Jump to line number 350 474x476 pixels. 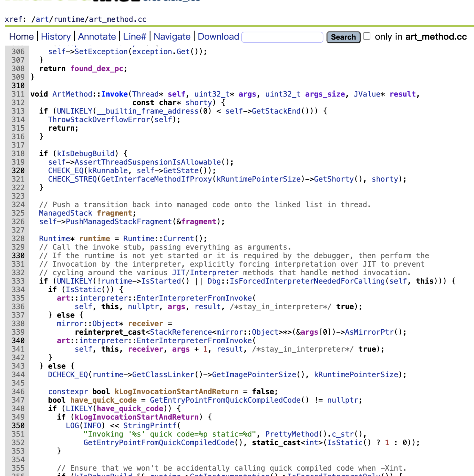coord(18,426)
